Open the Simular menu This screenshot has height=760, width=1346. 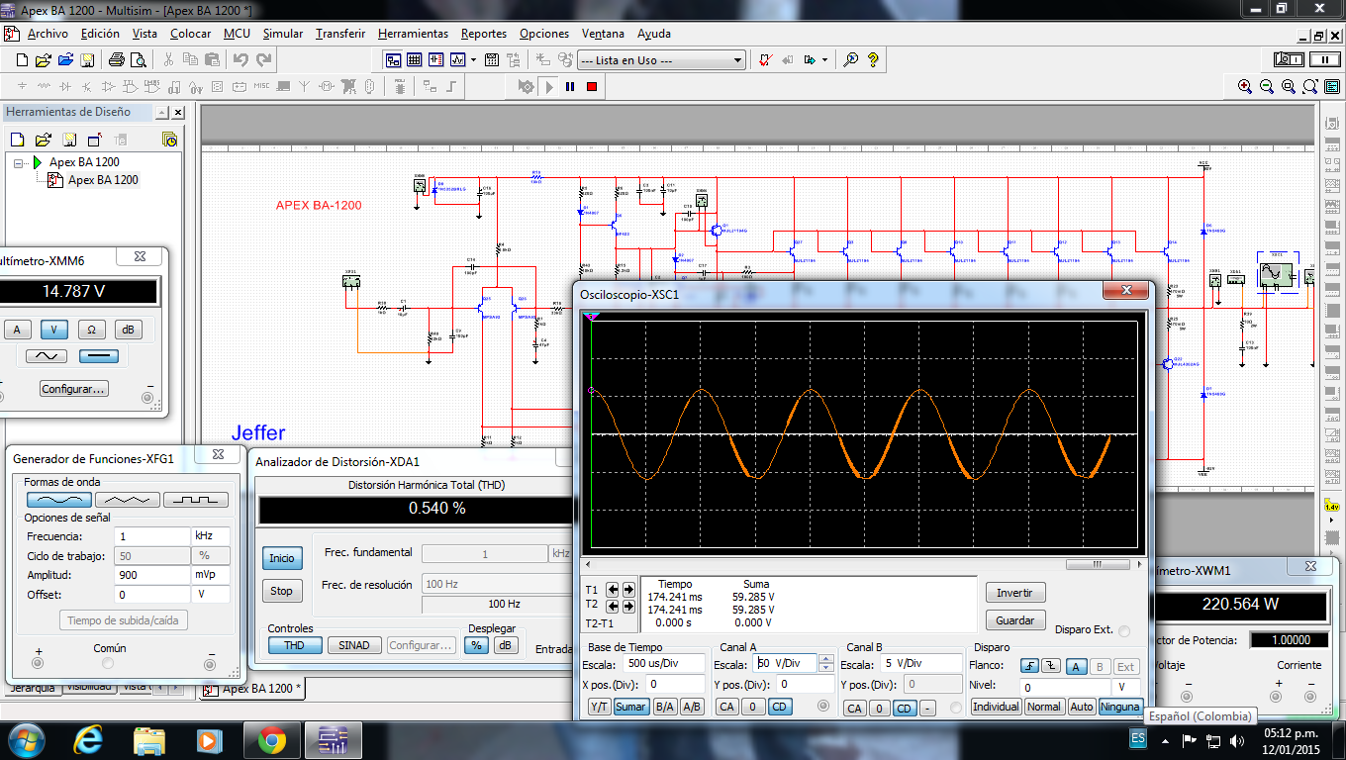(x=283, y=34)
